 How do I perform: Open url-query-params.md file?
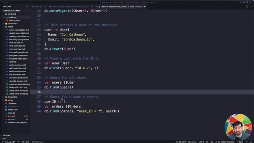tap(19, 78)
